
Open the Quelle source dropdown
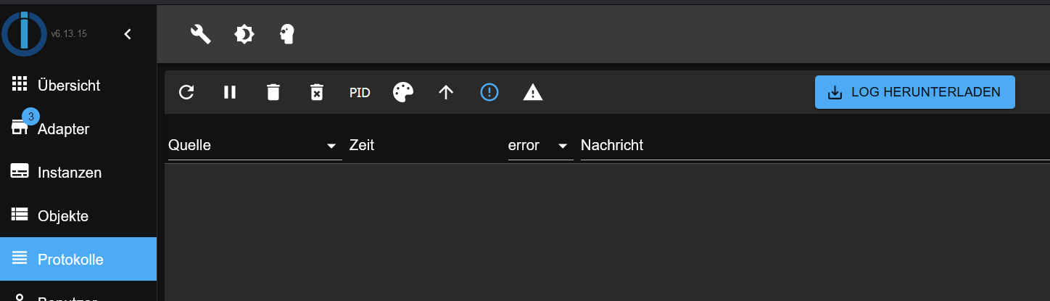pos(255,145)
